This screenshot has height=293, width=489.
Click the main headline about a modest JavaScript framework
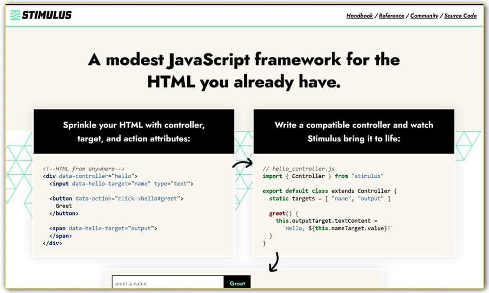tap(244, 70)
